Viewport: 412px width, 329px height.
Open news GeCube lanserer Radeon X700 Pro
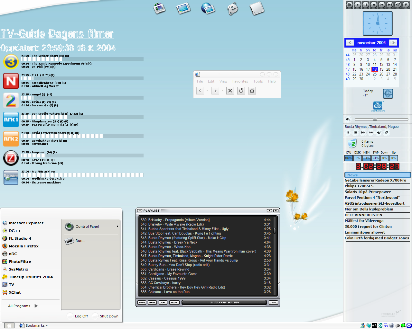375,180
